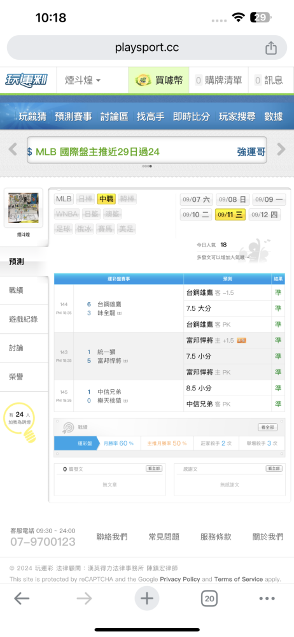Tap 看全部 for 篇發文 section
This screenshot has height=637, width=294.
coord(154,468)
